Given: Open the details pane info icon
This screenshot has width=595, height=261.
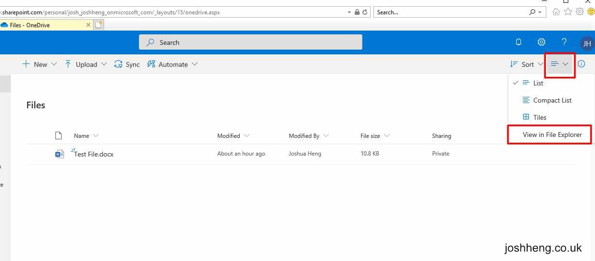Looking at the screenshot, I should click(581, 64).
